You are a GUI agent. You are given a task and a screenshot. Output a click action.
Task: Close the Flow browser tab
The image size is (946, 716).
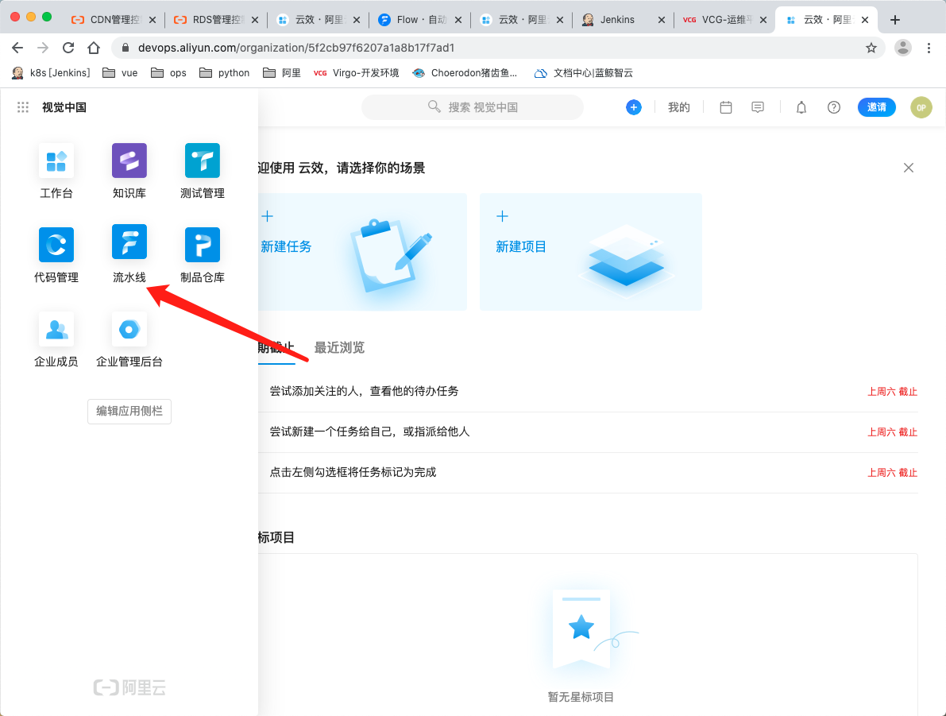click(458, 20)
